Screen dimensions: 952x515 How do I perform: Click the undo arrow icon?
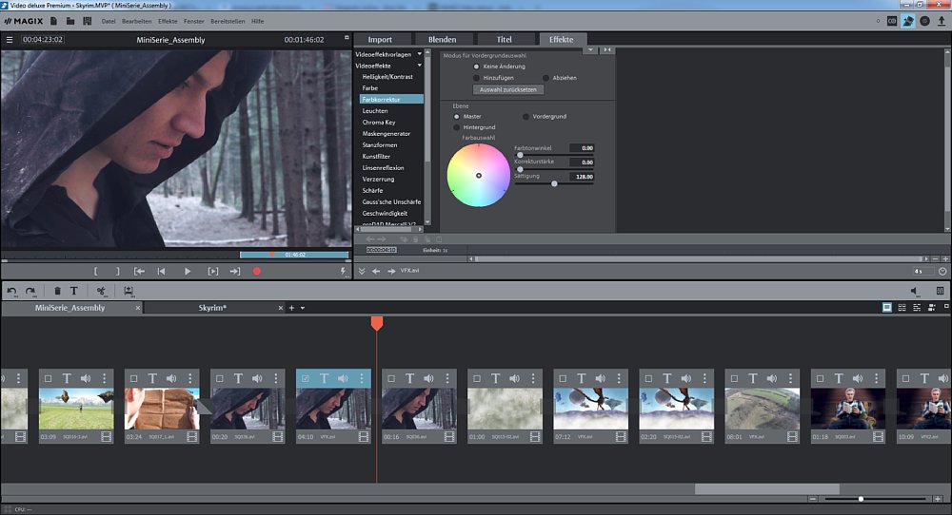[11, 291]
